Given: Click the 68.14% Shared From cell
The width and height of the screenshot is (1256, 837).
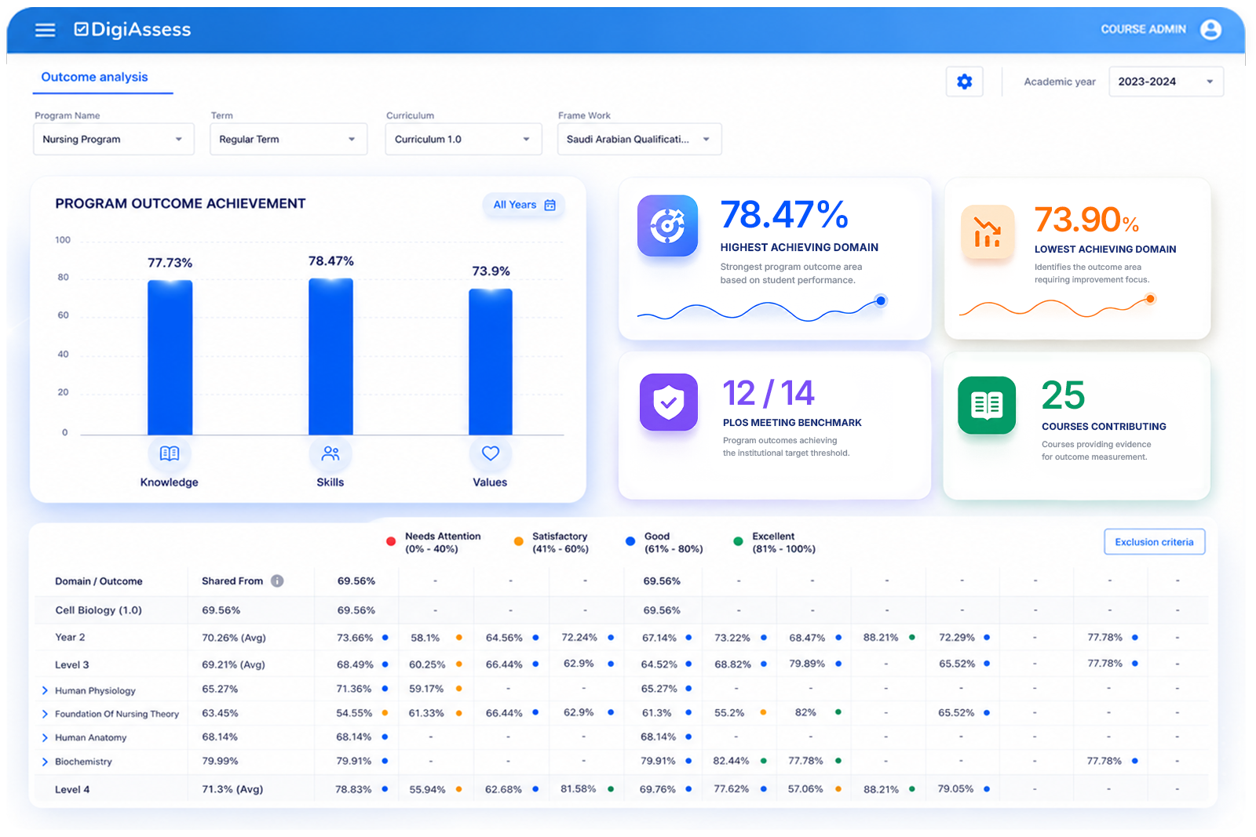Looking at the screenshot, I should point(220,737).
